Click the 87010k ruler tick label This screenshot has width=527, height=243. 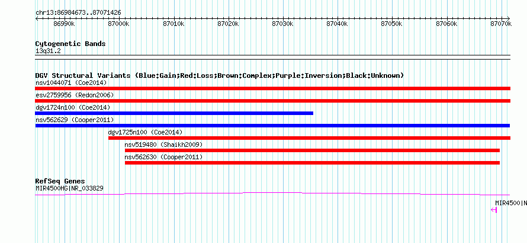coord(173,24)
